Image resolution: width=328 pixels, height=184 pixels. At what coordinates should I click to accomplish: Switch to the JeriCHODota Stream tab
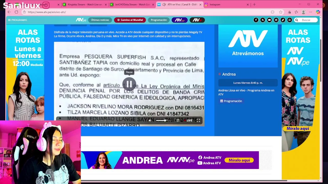coord(132,4)
